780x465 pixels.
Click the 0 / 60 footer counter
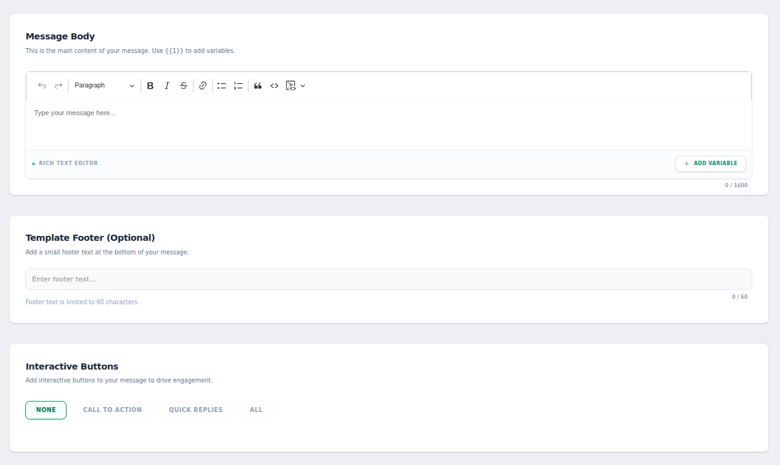pos(740,297)
